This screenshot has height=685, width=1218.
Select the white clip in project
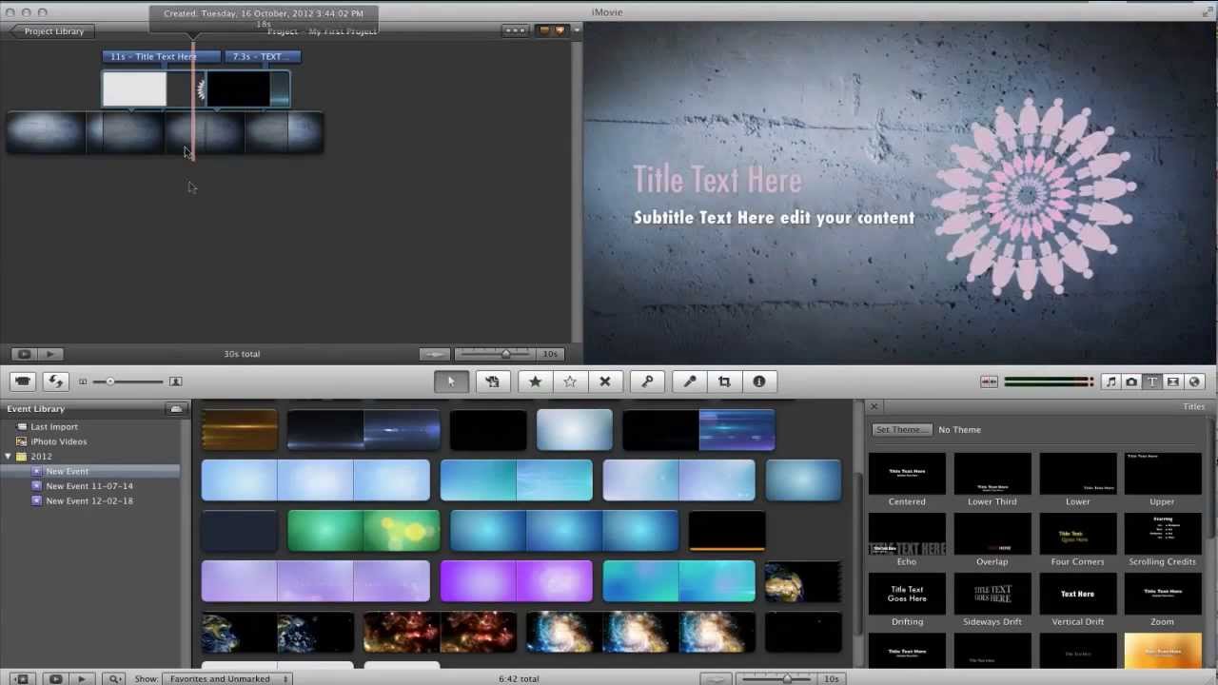pos(134,88)
